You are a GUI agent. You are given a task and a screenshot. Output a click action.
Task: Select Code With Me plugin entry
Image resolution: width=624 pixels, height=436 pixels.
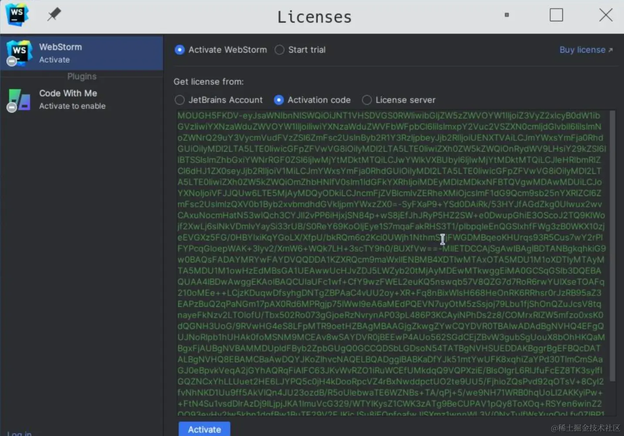coord(82,100)
